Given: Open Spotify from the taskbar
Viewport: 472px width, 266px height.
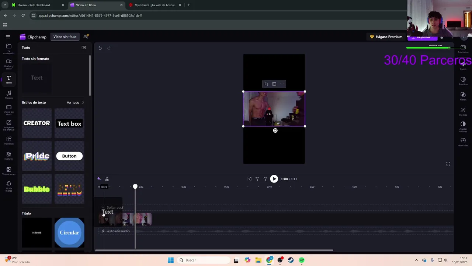Looking at the screenshot, I should click(302, 260).
